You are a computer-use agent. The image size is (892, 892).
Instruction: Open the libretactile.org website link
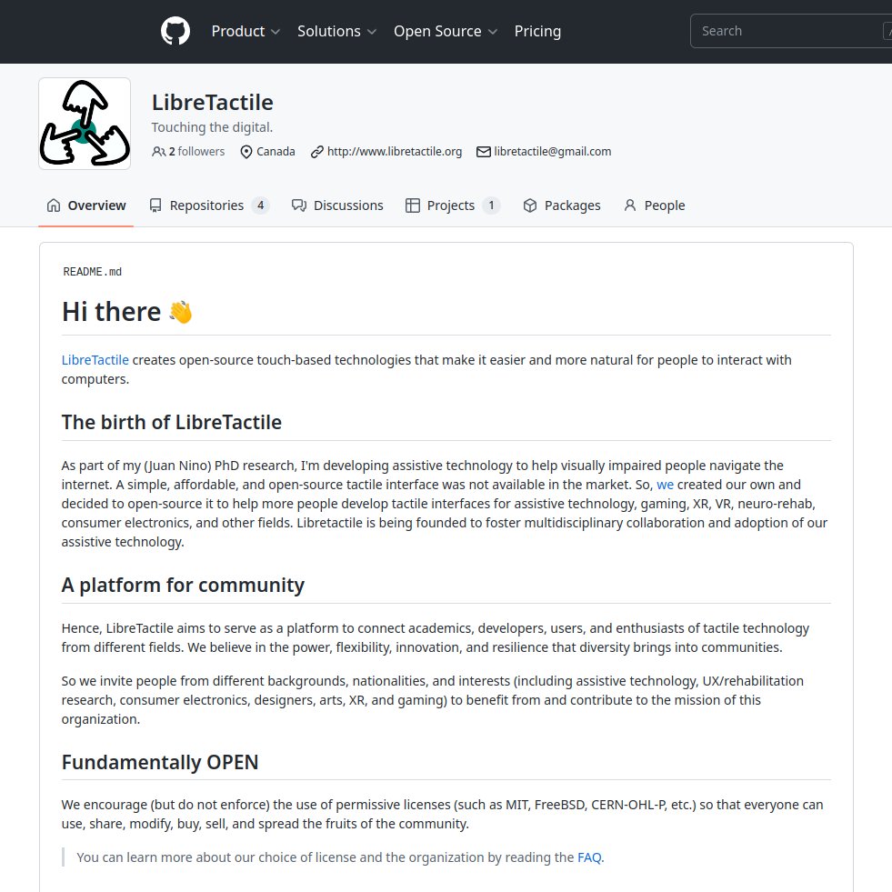(395, 152)
